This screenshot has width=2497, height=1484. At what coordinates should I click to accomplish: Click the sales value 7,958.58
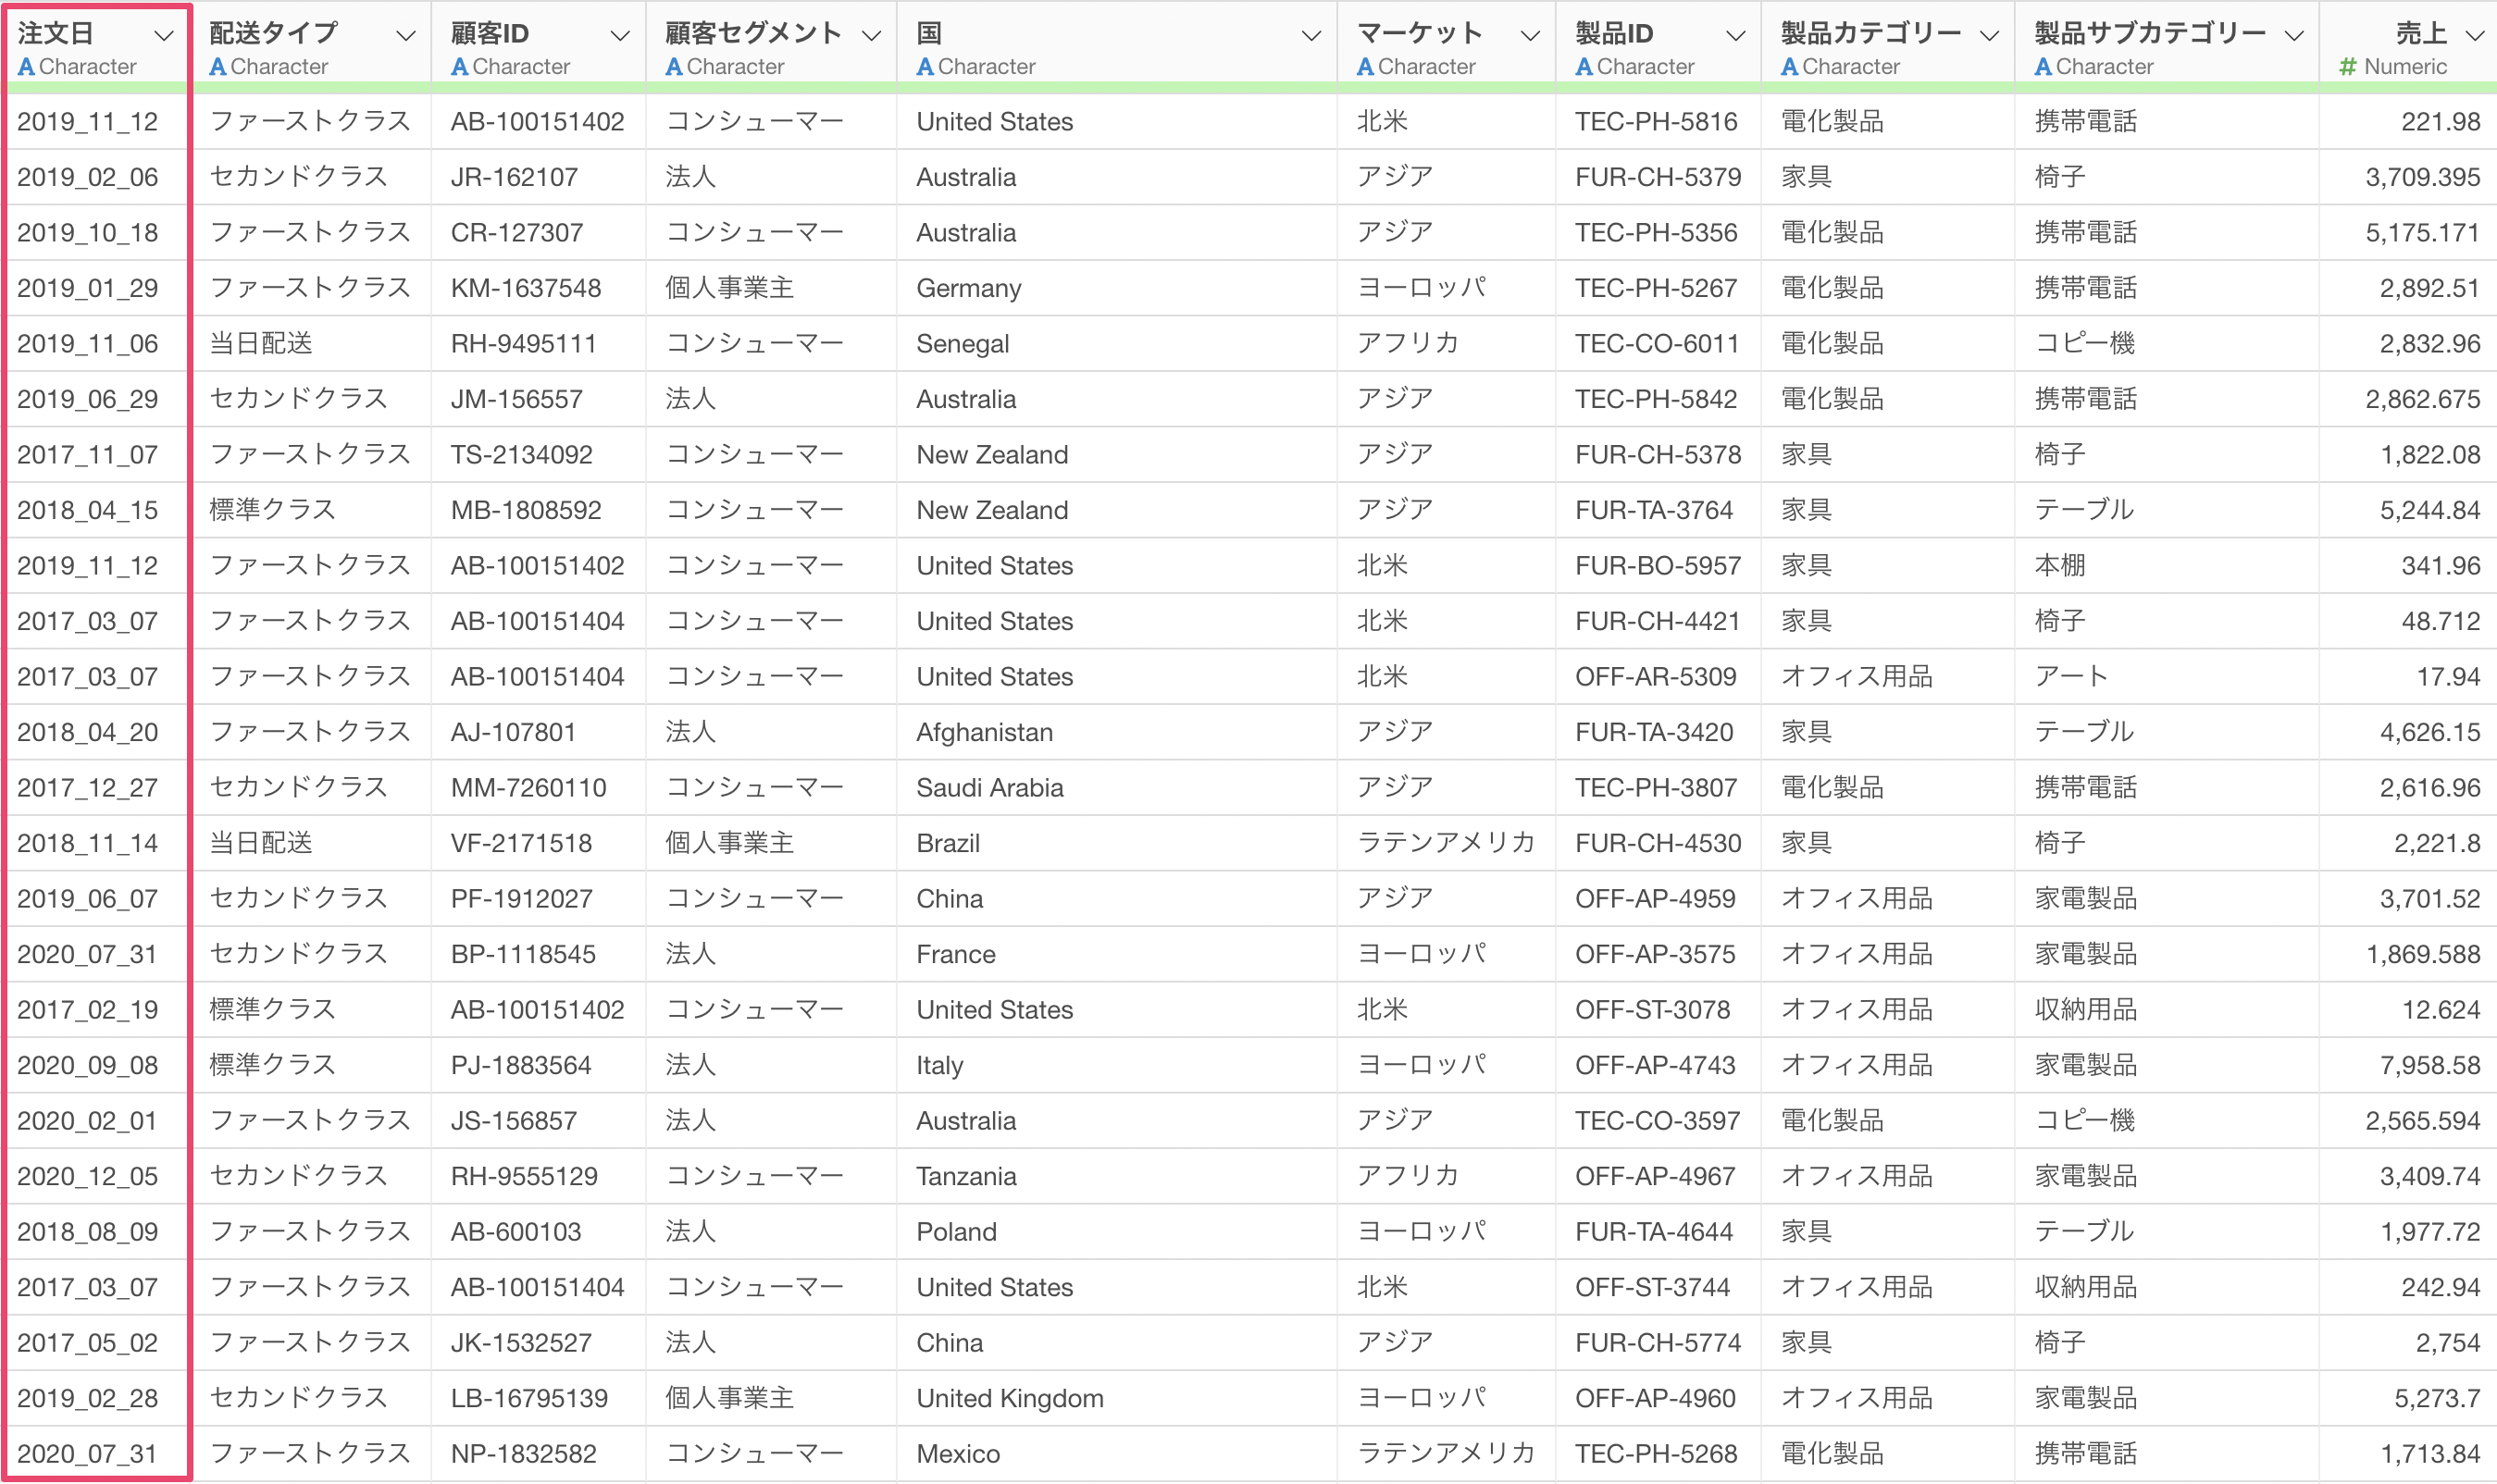tap(2429, 1065)
